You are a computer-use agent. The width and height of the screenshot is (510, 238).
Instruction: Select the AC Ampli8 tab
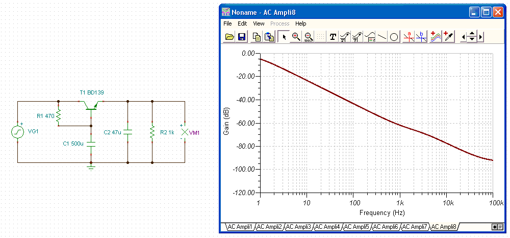(444, 226)
